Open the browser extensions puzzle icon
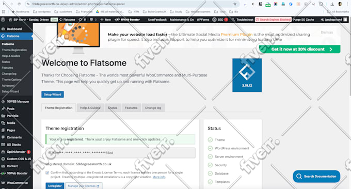 pyautogui.click(x=321, y=4)
